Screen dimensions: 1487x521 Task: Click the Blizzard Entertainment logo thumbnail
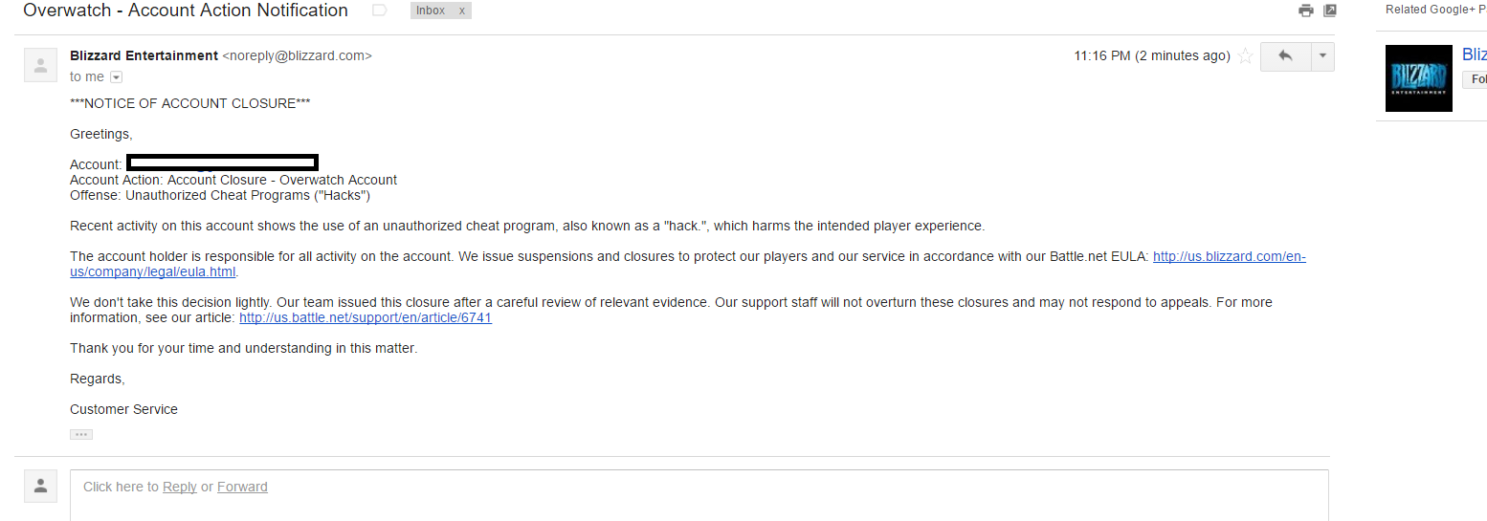pos(1418,77)
